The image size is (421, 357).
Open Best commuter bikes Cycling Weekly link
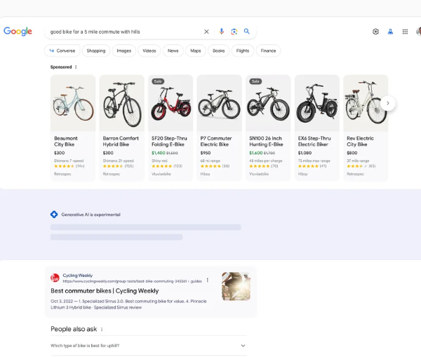tap(105, 291)
